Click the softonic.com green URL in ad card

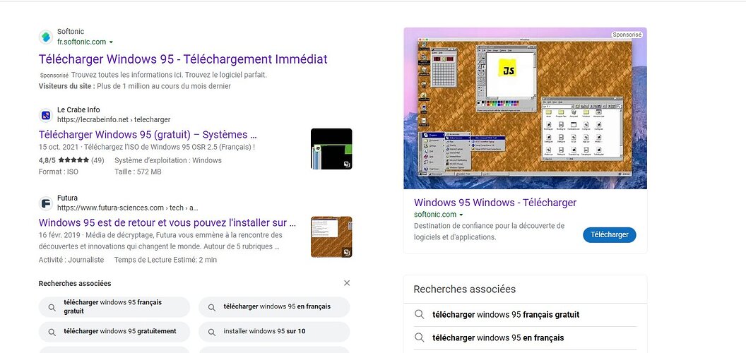click(x=435, y=215)
